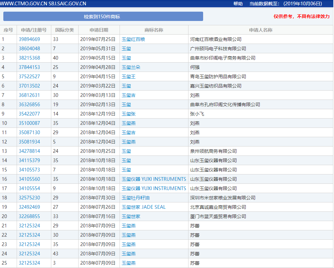Click the 申请日期 column header
The height and width of the screenshot is (268, 334).
99,30
